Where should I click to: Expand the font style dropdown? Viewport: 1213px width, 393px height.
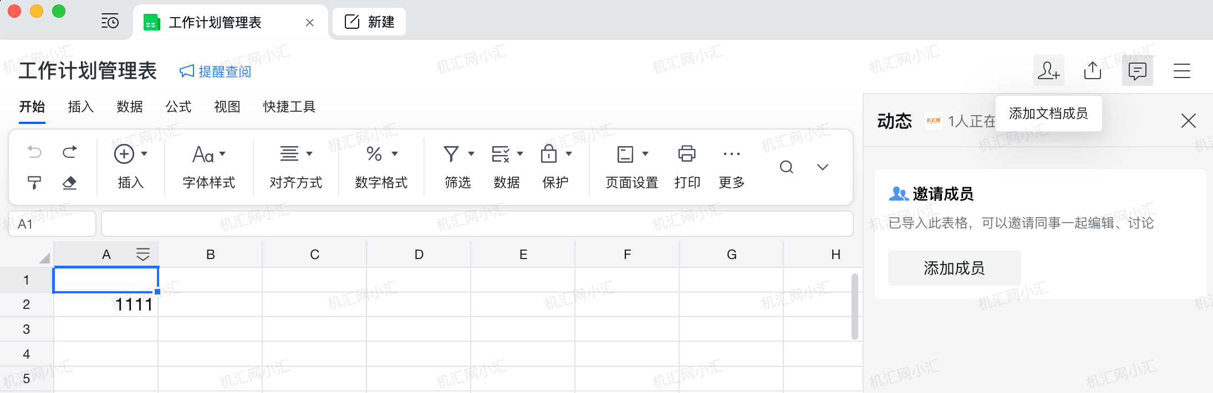tap(209, 154)
